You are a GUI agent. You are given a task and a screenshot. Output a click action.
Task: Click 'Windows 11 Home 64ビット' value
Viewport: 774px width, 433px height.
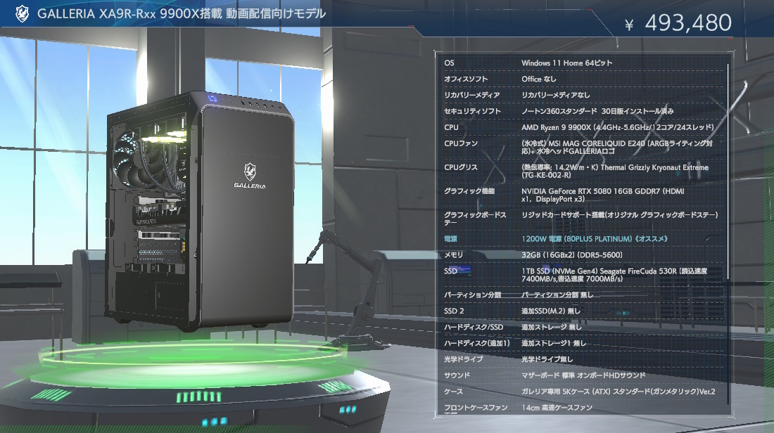pos(566,63)
